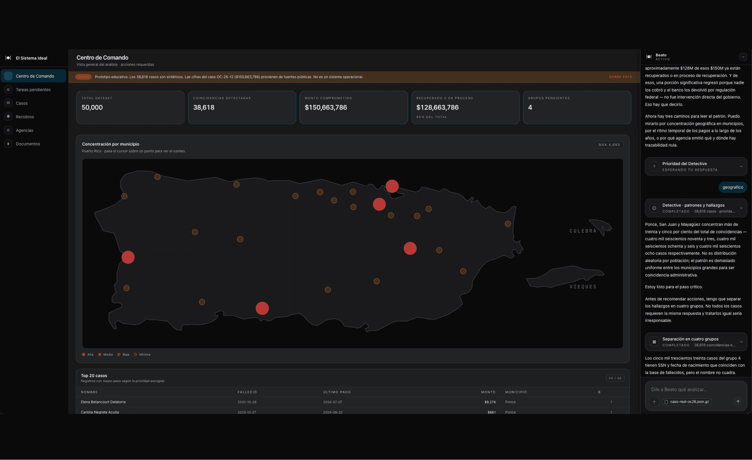This screenshot has width=752, height=460.
Task: Open the Elena Betancourt Delatorre row
Action: point(352,402)
